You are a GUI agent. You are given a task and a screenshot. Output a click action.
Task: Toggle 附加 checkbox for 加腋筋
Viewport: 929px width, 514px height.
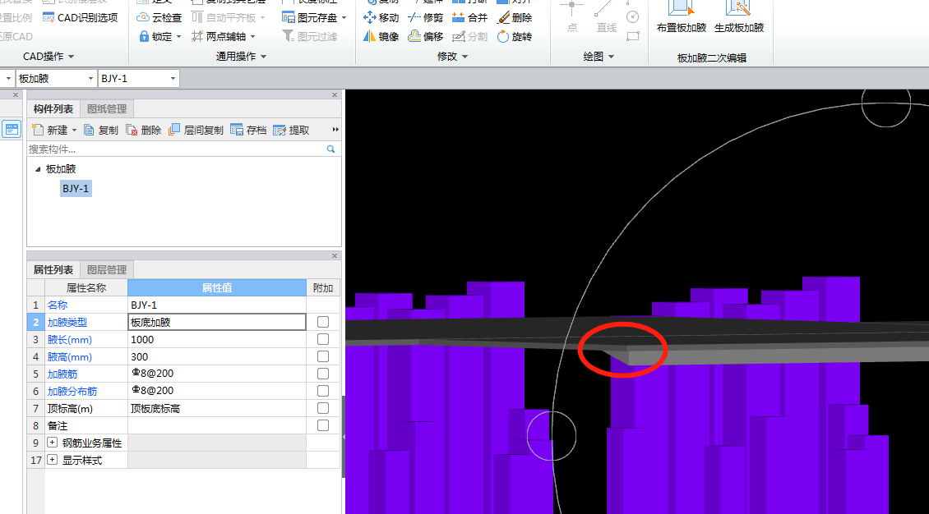323,374
